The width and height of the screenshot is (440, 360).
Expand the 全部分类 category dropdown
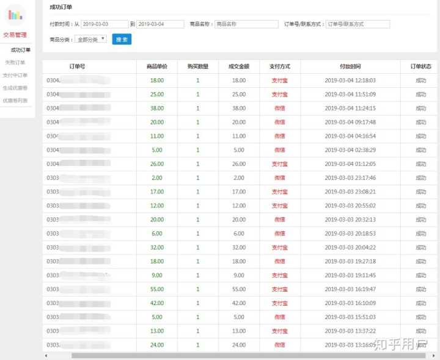(90, 40)
